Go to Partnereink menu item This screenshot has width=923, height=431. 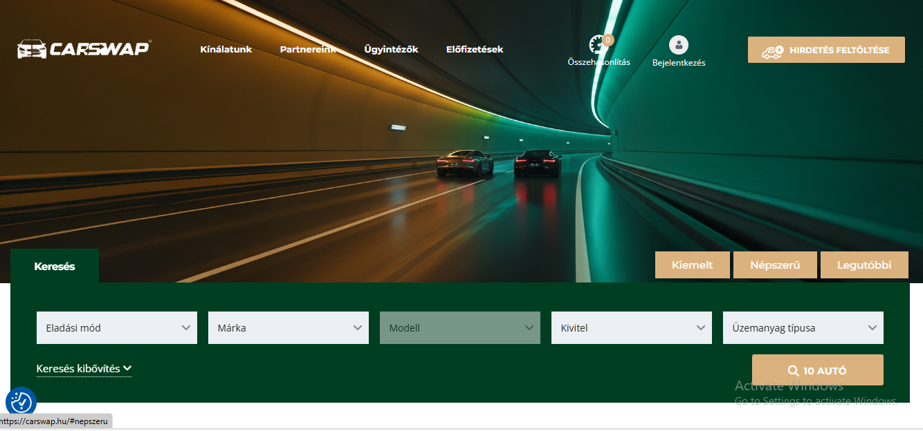coord(308,50)
